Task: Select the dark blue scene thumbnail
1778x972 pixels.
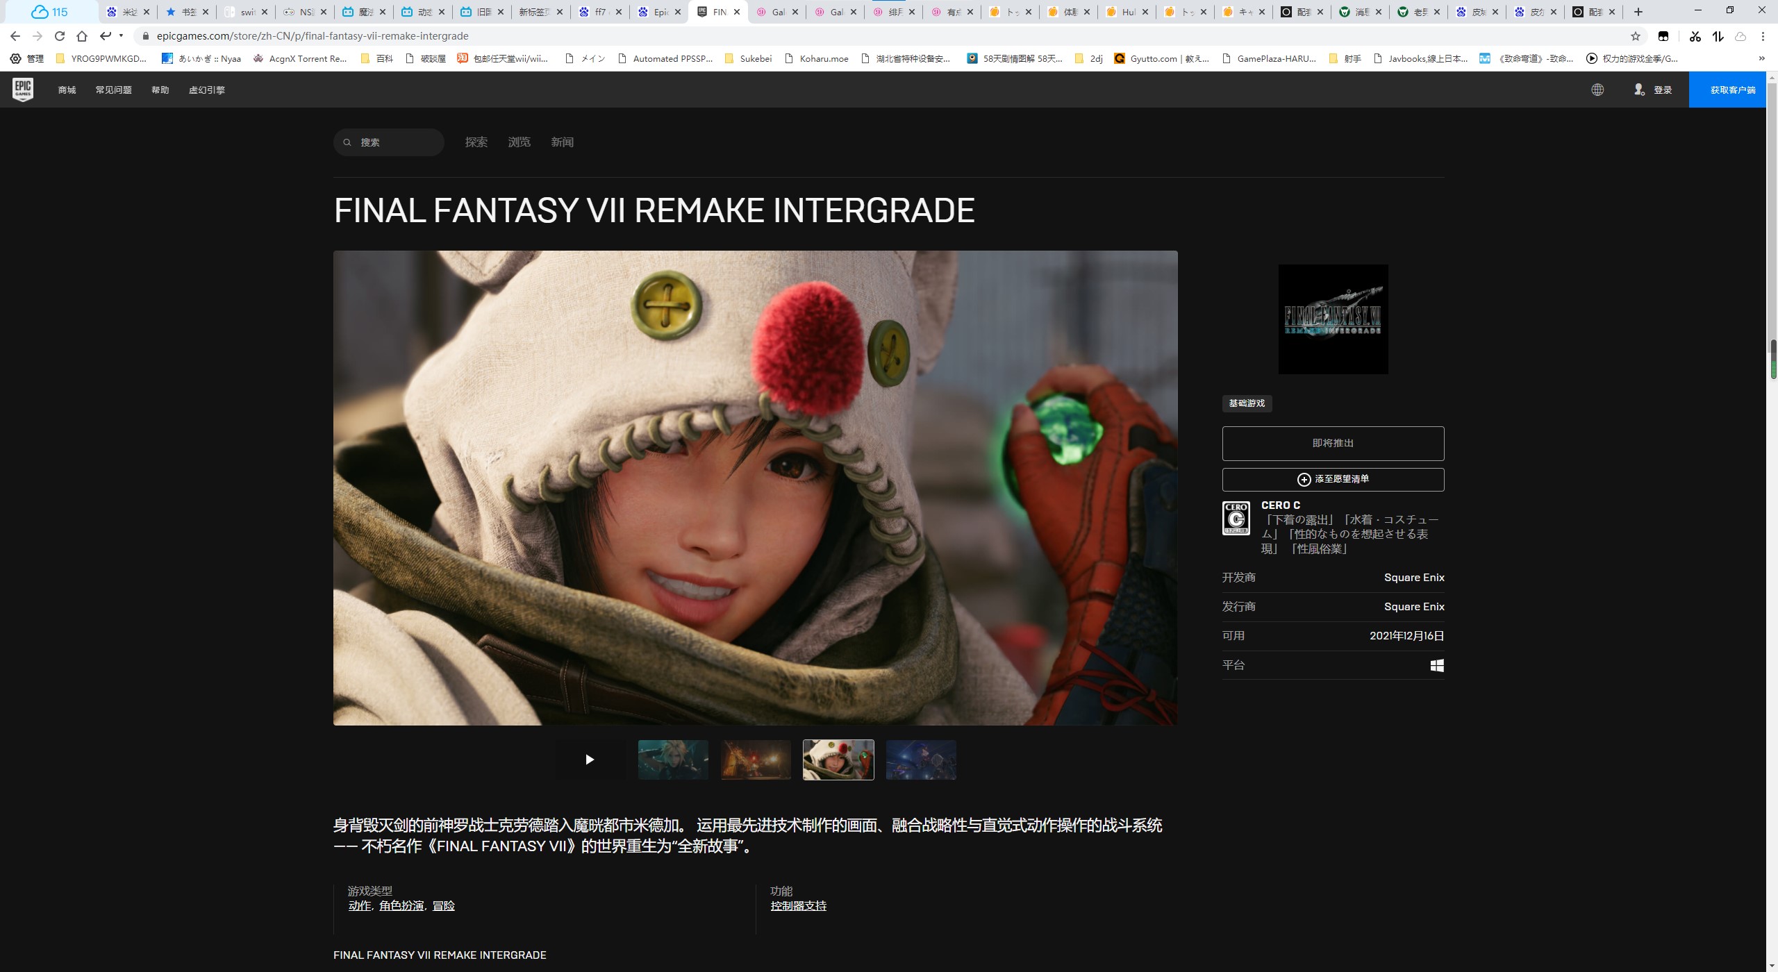Action: pos(921,760)
